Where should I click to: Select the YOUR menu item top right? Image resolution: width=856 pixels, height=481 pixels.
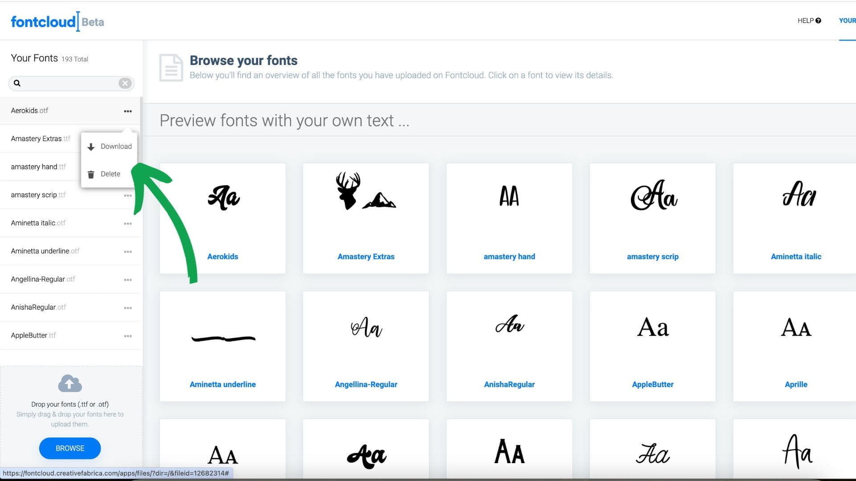847,20
